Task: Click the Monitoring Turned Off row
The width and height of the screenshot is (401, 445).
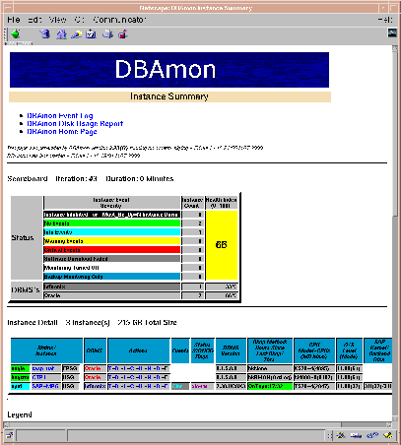Action: tap(112, 268)
